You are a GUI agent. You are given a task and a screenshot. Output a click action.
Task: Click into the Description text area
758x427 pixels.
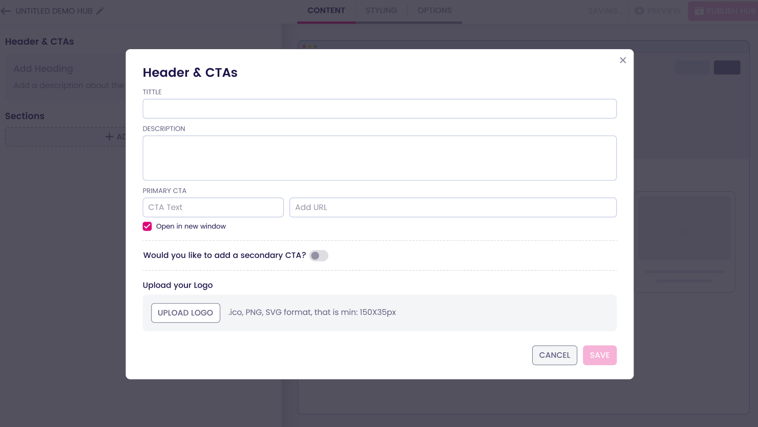379,158
